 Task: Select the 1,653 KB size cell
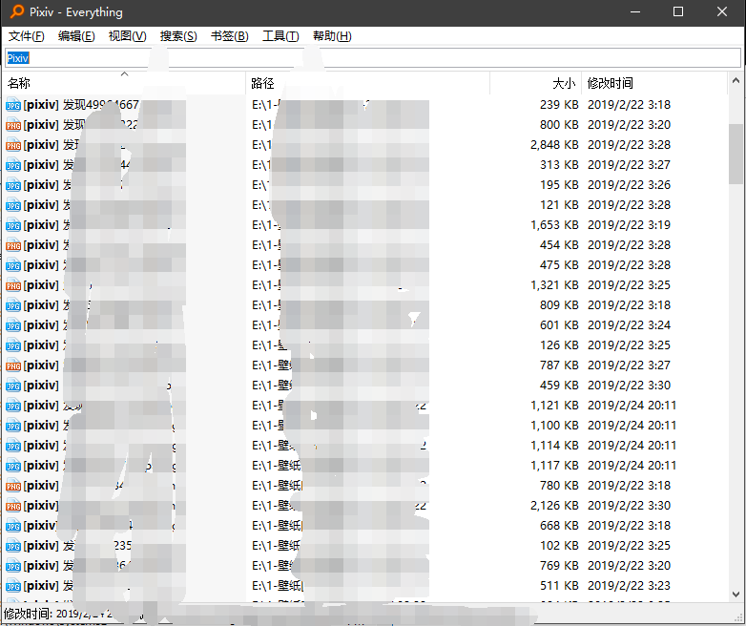pyautogui.click(x=554, y=224)
